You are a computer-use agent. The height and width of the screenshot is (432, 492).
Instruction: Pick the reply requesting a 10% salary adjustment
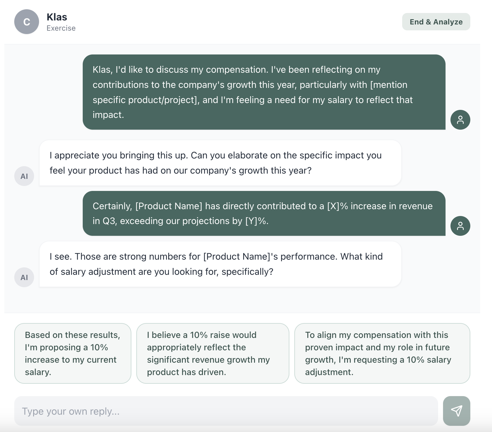click(383, 353)
